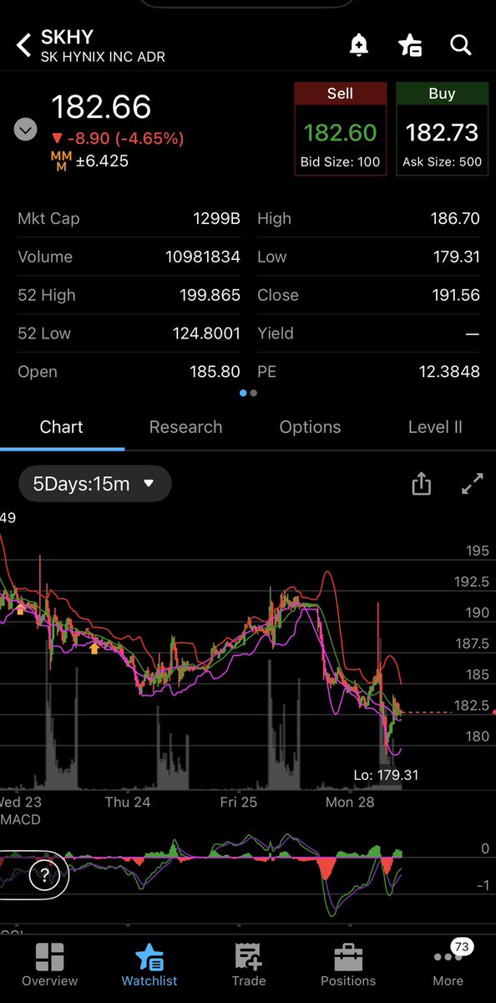Viewport: 496px width, 1003px height.
Task: Open the Level II tab
Action: (x=435, y=427)
